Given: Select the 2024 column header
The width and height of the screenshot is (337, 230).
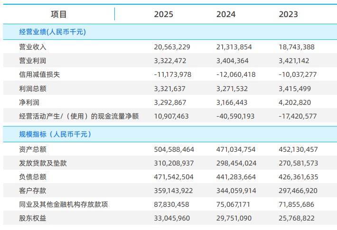Looking at the screenshot, I should click(226, 14).
